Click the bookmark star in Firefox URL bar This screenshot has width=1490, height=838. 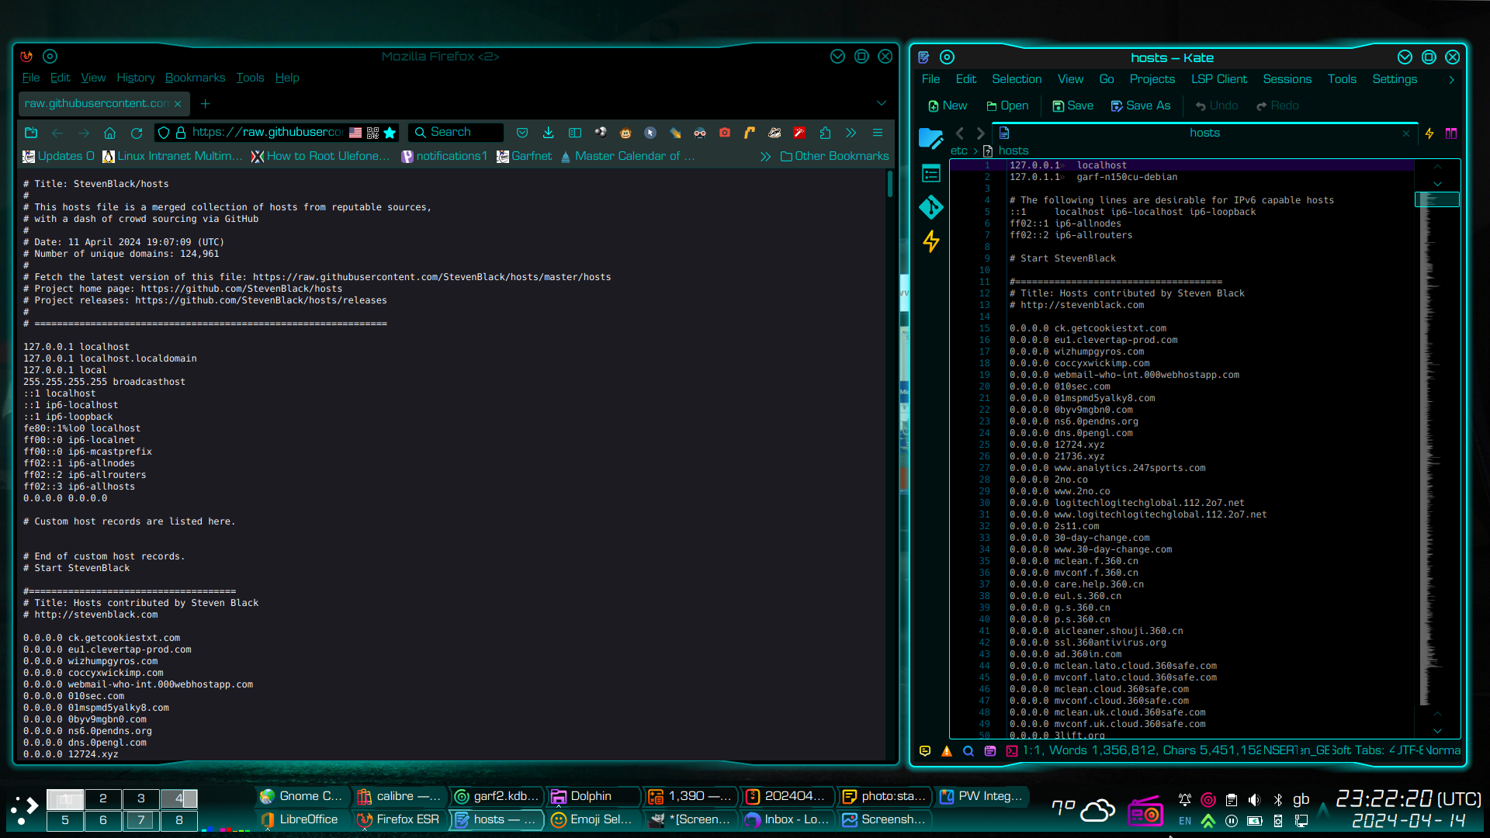390,133
